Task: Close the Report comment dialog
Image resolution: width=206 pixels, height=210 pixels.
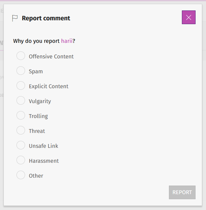Action: pos(189,17)
